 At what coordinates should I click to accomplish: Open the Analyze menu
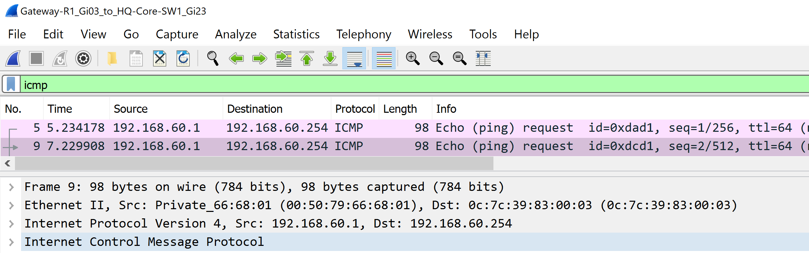tap(236, 34)
